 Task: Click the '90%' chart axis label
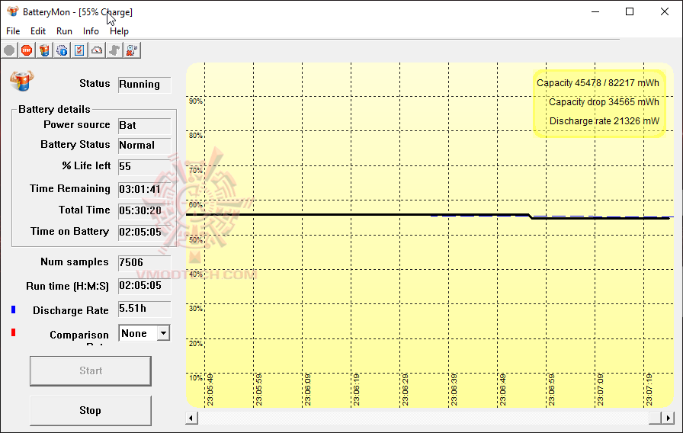196,101
